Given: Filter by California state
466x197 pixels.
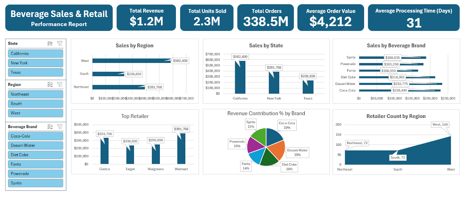Looking at the screenshot, I should coord(35,53).
